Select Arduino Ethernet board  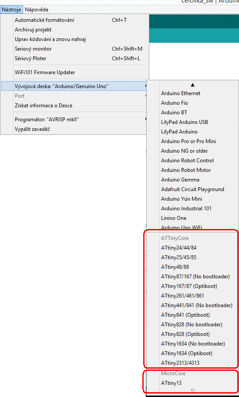[192, 93]
